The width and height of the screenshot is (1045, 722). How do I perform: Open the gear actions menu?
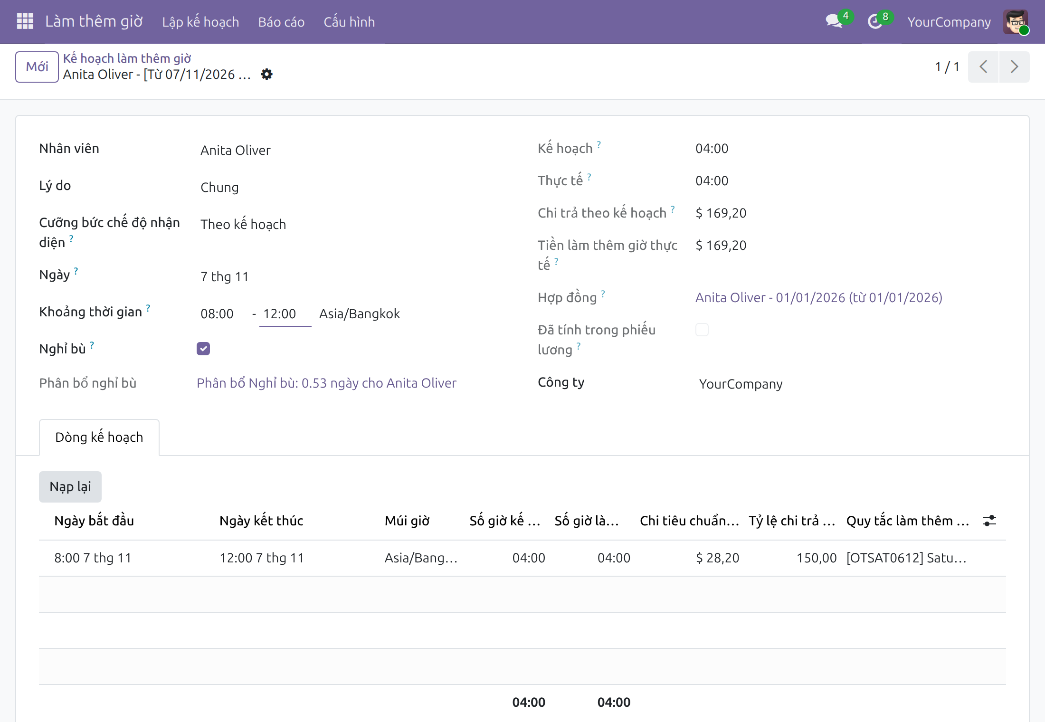(267, 74)
